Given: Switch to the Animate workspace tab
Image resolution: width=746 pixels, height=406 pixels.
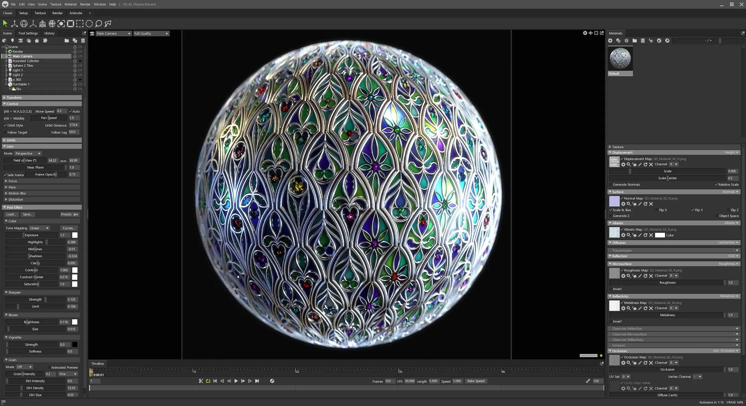Looking at the screenshot, I should click(76, 13).
